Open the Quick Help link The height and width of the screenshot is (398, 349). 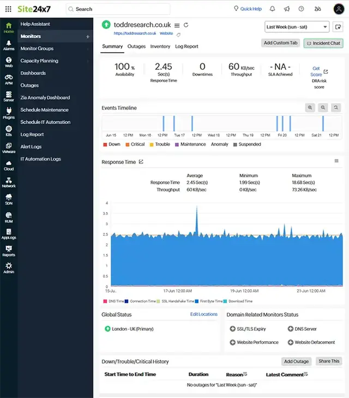(248, 9)
